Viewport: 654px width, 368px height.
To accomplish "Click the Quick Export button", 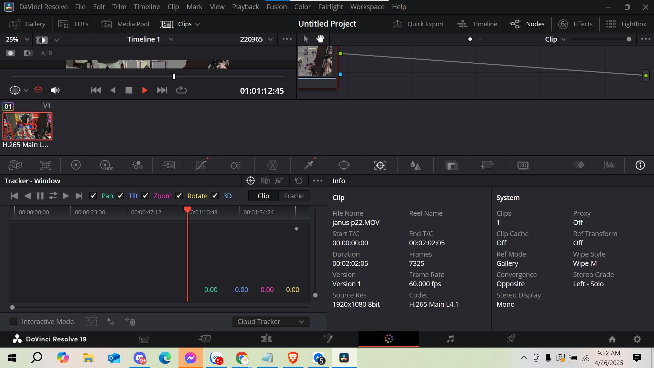I will point(418,24).
